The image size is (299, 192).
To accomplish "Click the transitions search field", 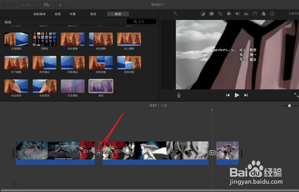I will 141,21.
